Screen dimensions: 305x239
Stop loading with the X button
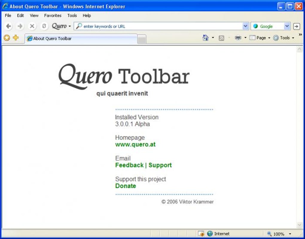32,26
